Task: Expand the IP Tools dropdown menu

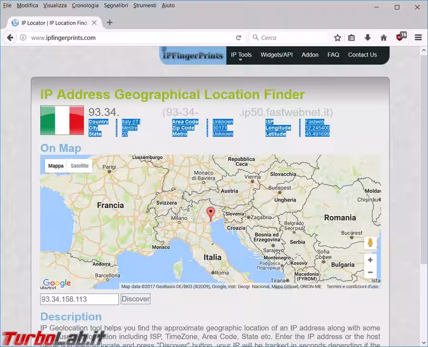Action: tap(241, 55)
